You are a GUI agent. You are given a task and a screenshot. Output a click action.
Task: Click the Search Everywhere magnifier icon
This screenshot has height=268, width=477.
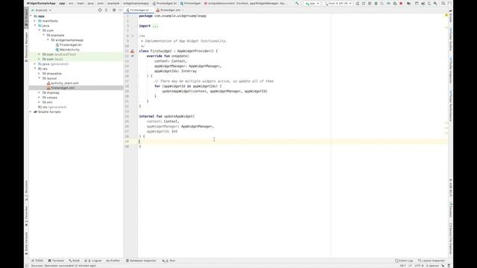tap(443, 3)
